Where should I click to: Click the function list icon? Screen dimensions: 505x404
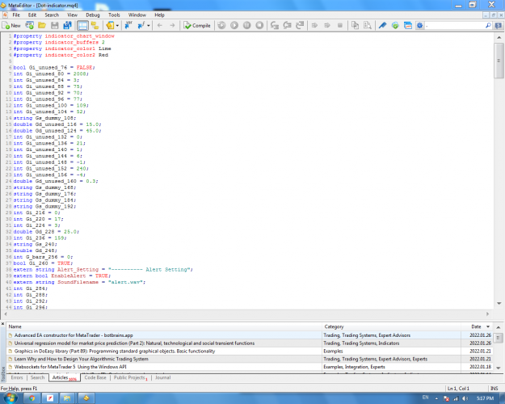[x=141, y=25]
